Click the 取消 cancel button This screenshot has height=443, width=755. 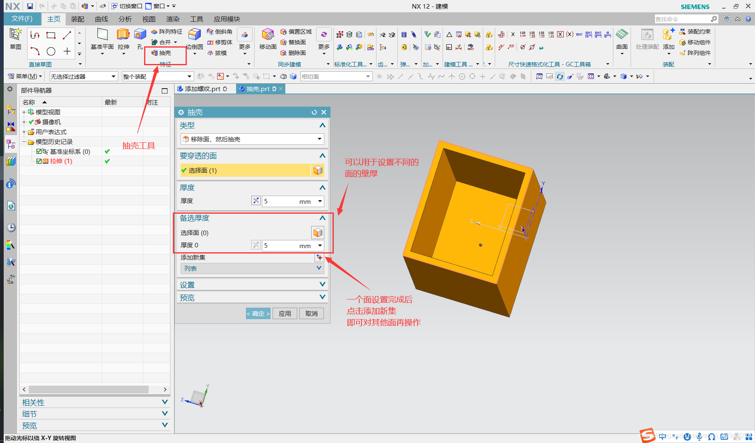click(x=311, y=313)
